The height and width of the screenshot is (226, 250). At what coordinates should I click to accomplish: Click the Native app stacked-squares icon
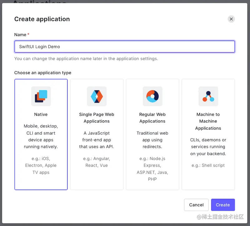(x=41, y=96)
